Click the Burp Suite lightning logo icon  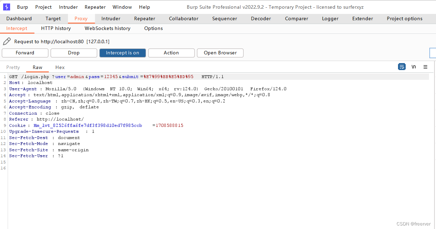click(7, 7)
